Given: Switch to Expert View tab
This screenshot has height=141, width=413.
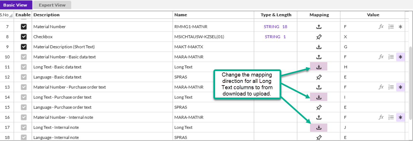Looking at the screenshot, I should (x=52, y=5).
